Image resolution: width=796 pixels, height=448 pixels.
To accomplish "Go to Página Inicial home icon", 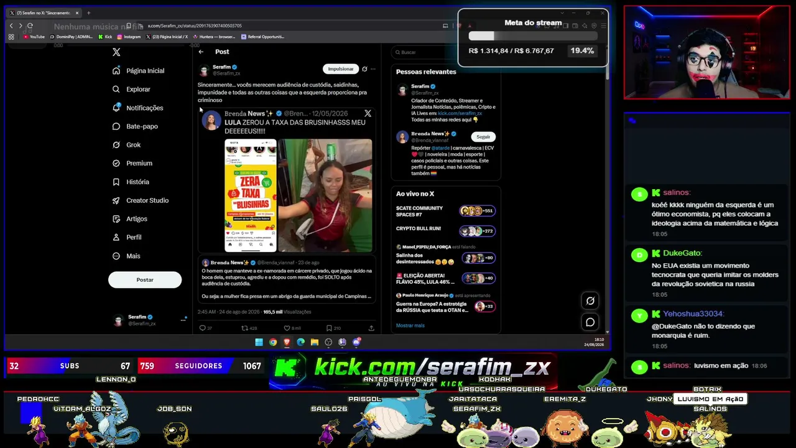I will tap(116, 71).
